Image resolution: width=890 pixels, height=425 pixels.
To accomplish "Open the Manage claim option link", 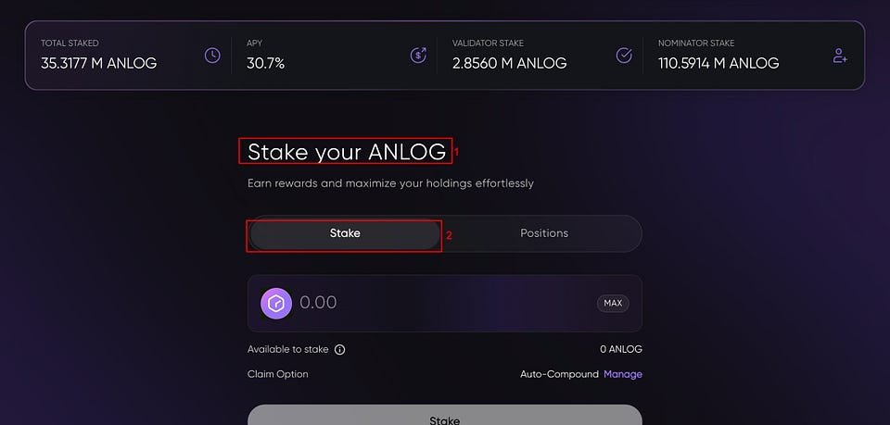I will coord(623,375).
